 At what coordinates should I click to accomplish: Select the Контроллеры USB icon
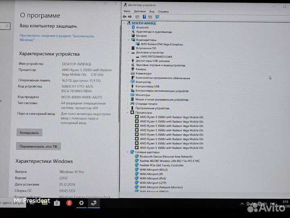(133, 86)
